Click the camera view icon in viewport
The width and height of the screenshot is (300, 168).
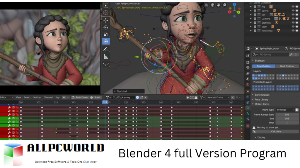(x=212, y=5)
